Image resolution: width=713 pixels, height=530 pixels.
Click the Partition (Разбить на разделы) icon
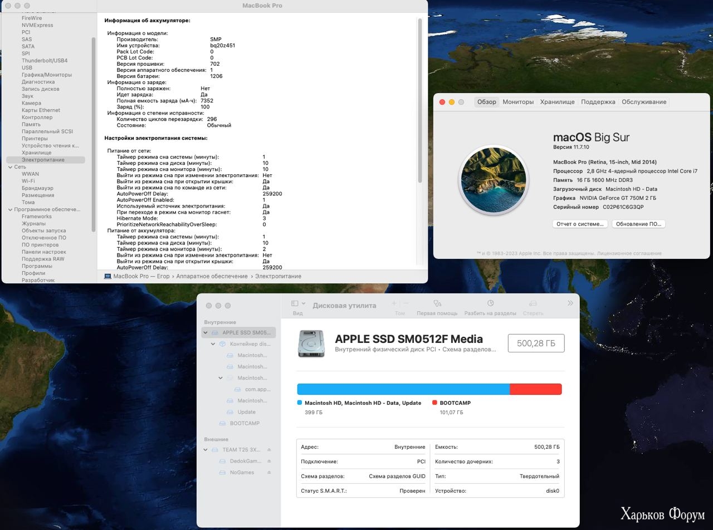coord(490,303)
